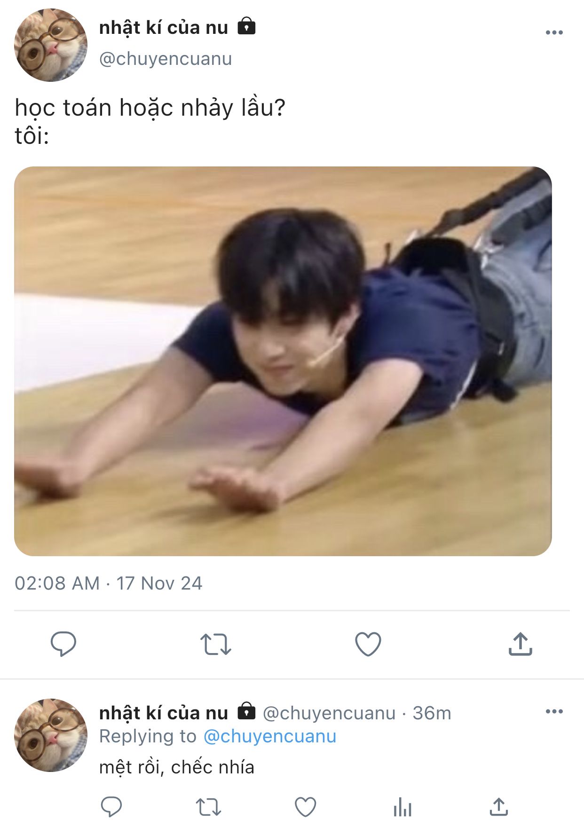Open the main tweet's three-dot more menu
This screenshot has height=827, width=584.
554,32
